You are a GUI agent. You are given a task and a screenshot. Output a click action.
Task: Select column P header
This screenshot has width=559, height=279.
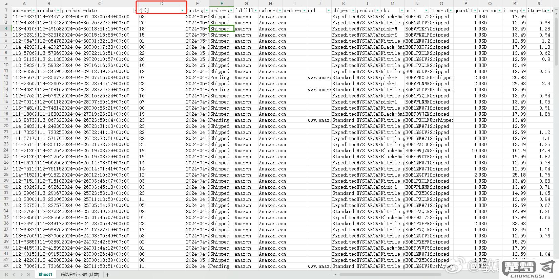point(465,3)
